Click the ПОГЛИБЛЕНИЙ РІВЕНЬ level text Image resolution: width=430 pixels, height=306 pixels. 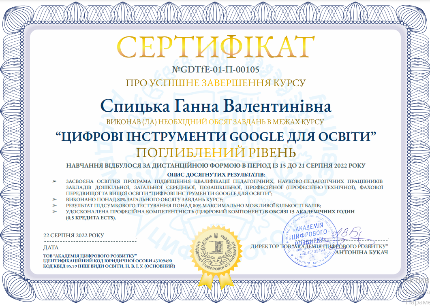pos(216,153)
